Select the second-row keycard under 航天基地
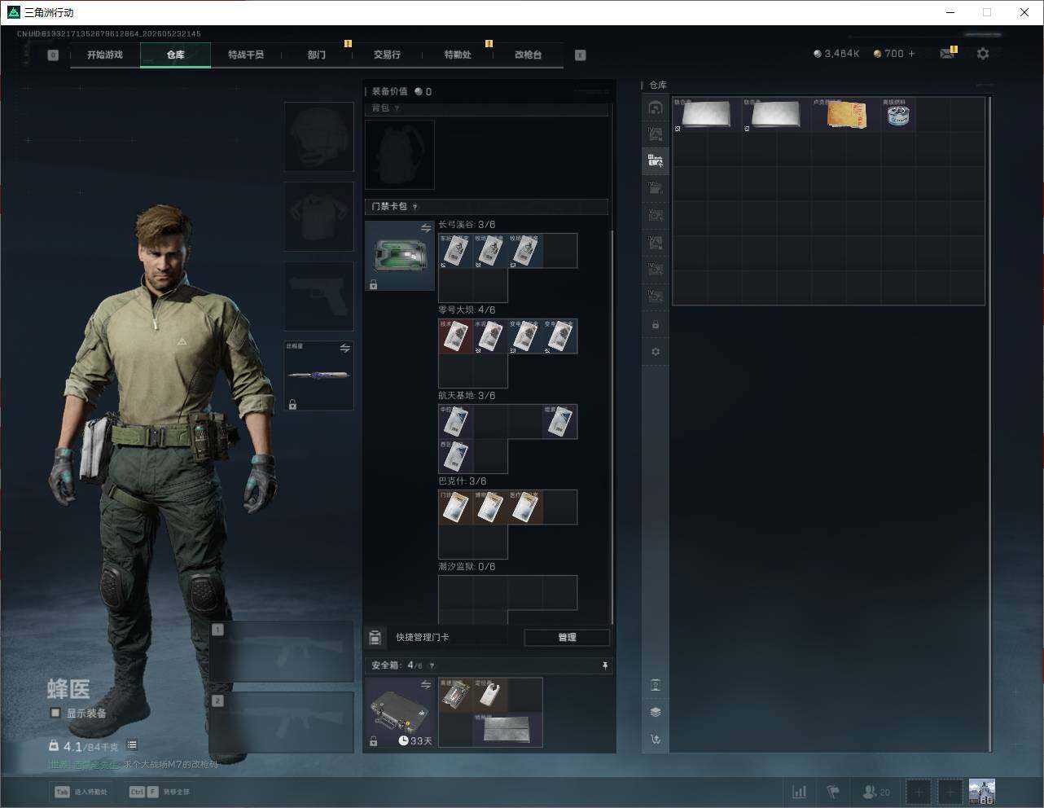This screenshot has width=1044, height=808. (456, 456)
